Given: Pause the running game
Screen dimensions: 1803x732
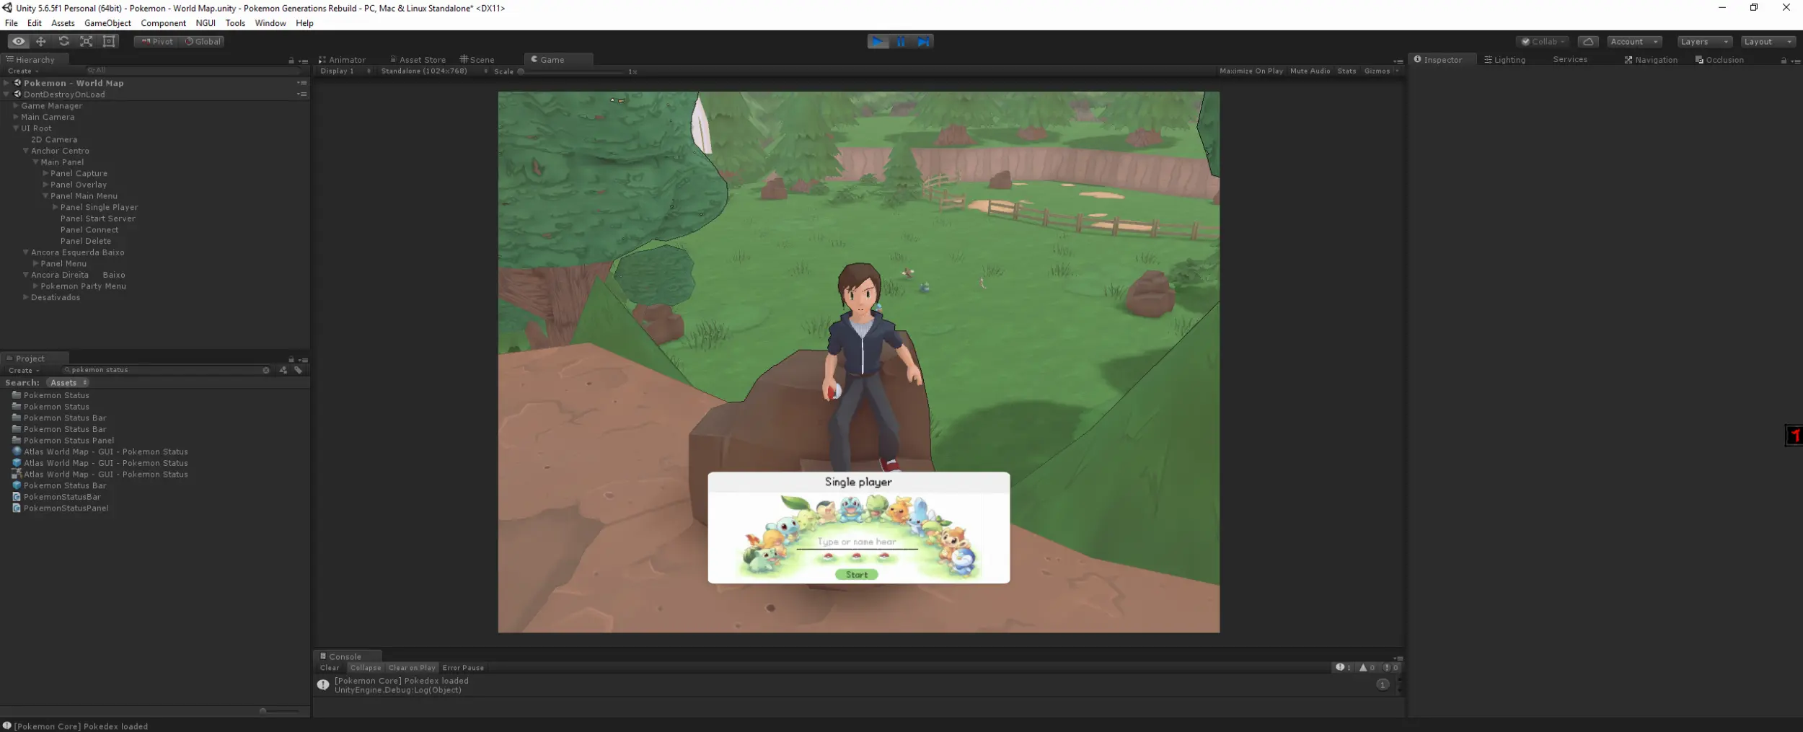Looking at the screenshot, I should click(901, 42).
